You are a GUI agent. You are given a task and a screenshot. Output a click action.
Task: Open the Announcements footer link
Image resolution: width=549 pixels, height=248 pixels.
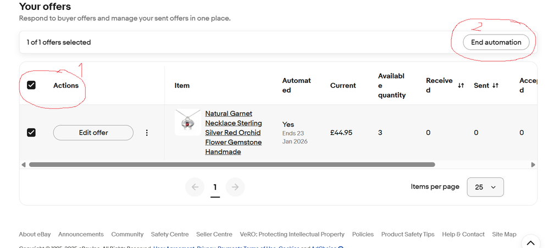(x=81, y=234)
